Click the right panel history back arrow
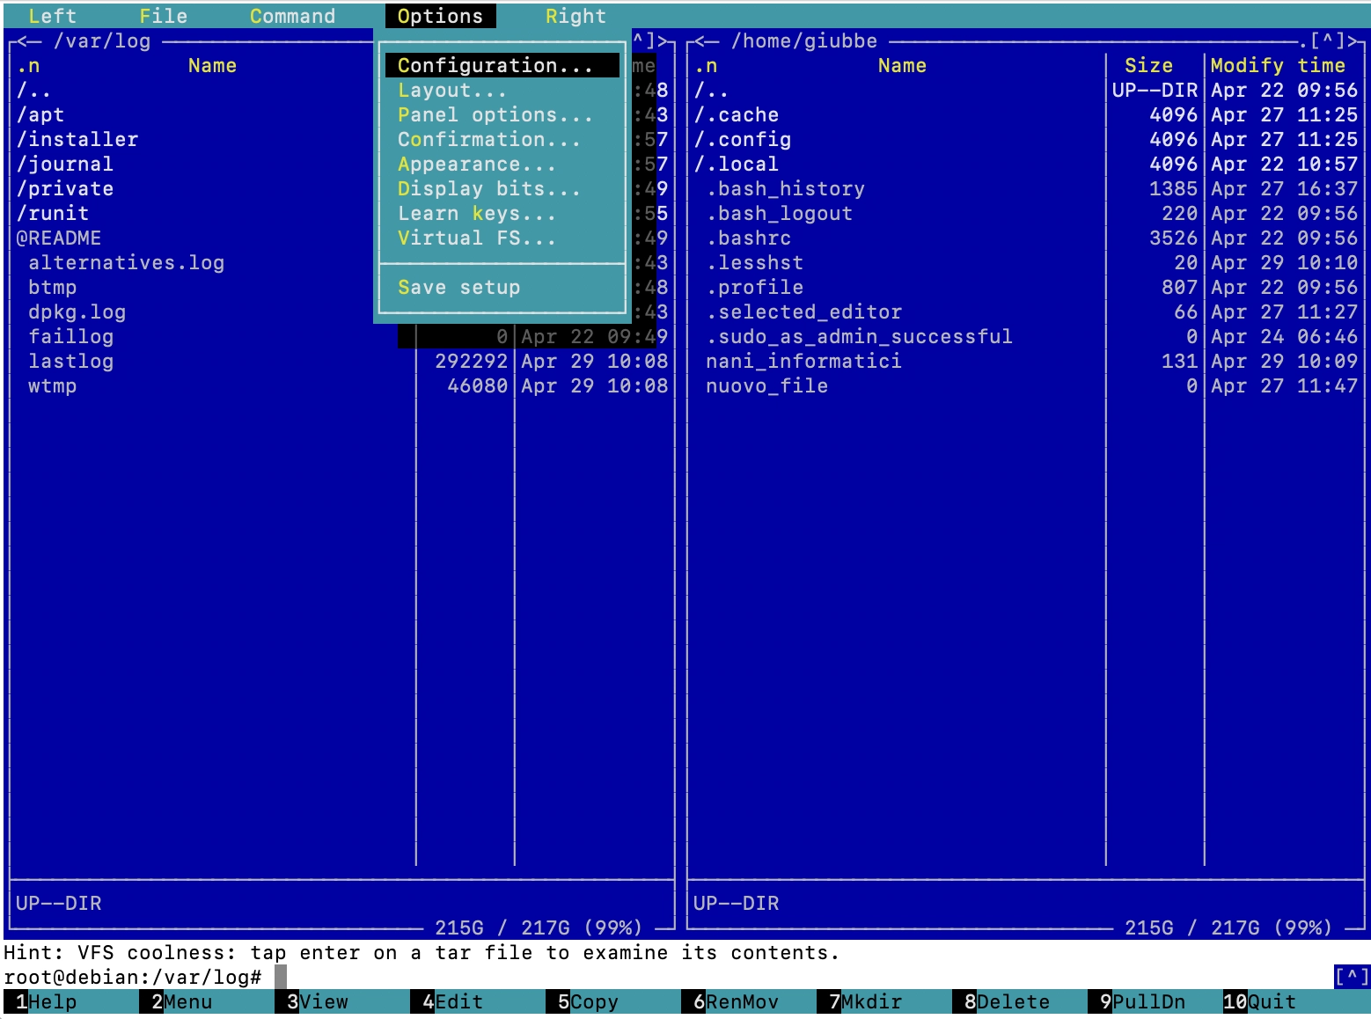The height and width of the screenshot is (1019, 1371). point(706,41)
